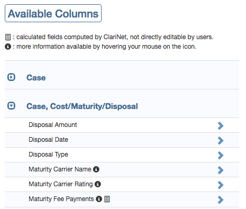Select the Disposal Type column label
Viewport: 246px width, 209px height.
click(x=48, y=155)
